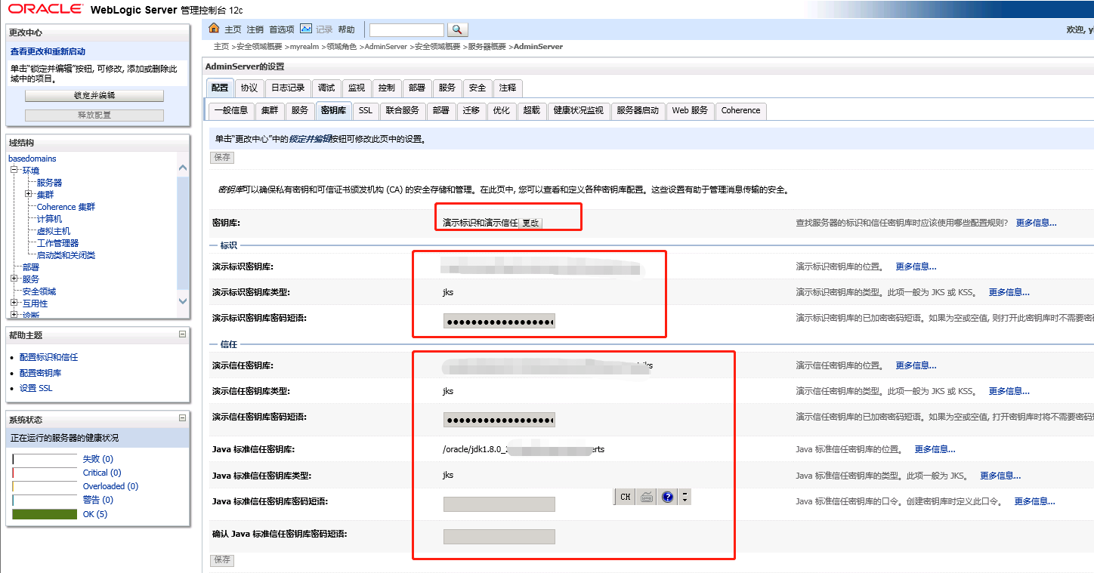Click the search text field in toolbar
Viewport: 1094px width, 573px height.
406,29
